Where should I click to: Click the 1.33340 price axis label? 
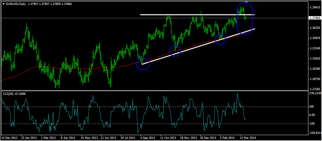click(x=315, y=49)
